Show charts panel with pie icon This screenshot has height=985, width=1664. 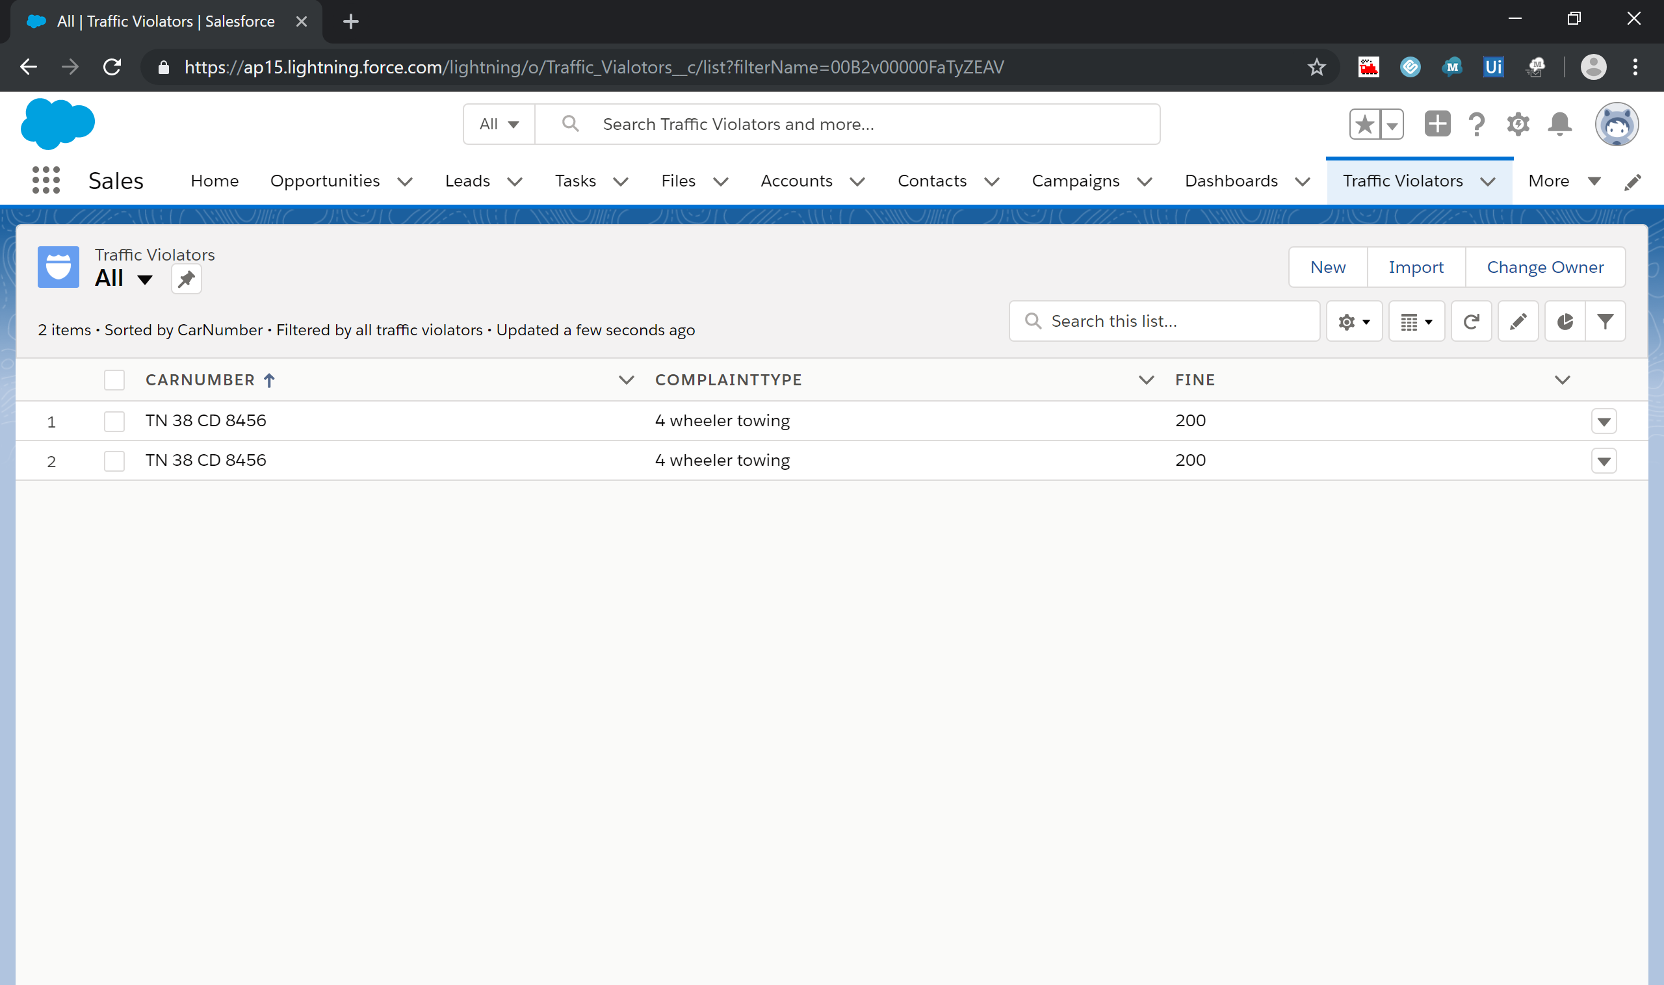(1565, 322)
